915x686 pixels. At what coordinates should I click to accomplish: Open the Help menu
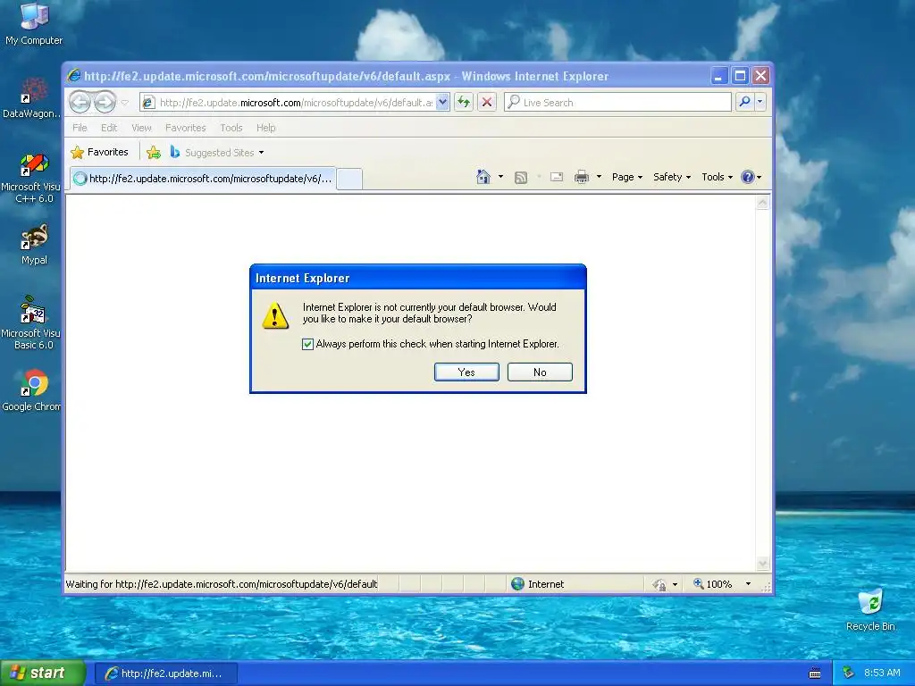[266, 128]
